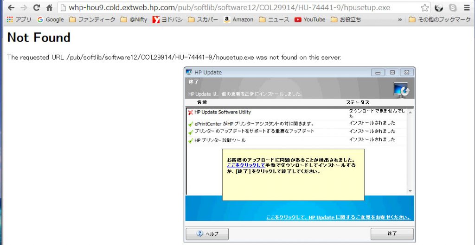The width and height of the screenshot is (475, 245).
Task: Open the @Nifty bookmark folder
Action: click(134, 19)
